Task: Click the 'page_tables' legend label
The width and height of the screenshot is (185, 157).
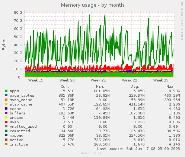Action: pyautogui.click(x=22, y=96)
